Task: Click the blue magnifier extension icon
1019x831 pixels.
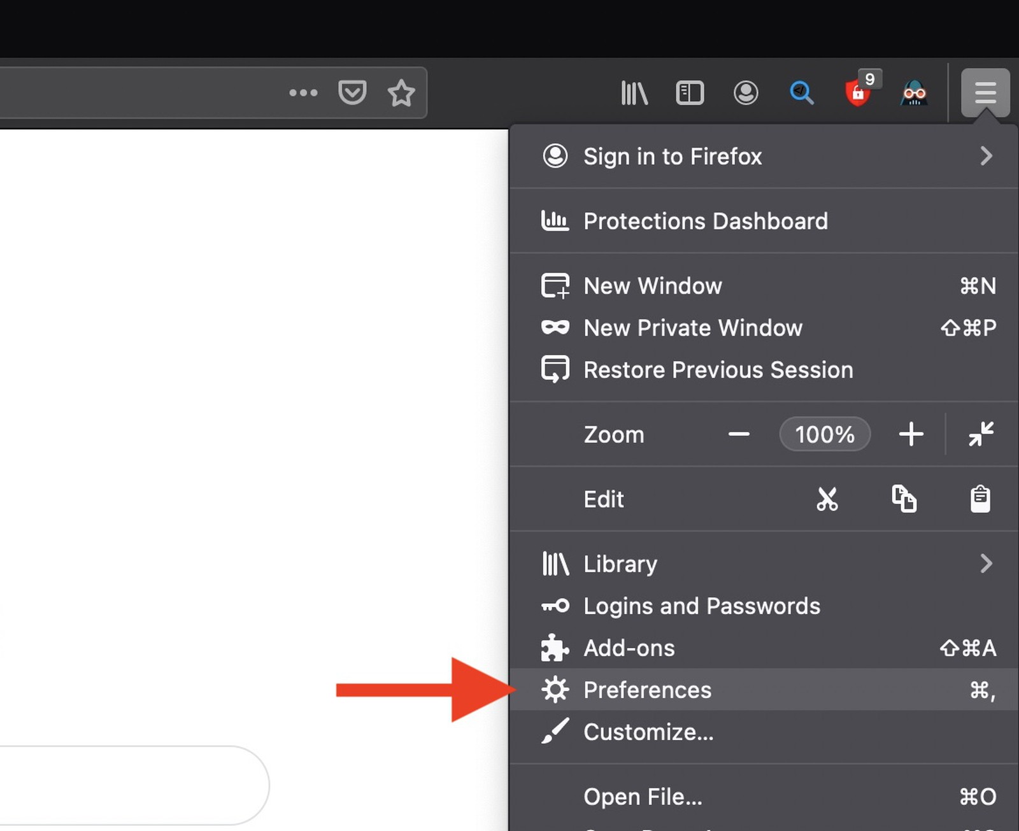Action: tap(801, 93)
